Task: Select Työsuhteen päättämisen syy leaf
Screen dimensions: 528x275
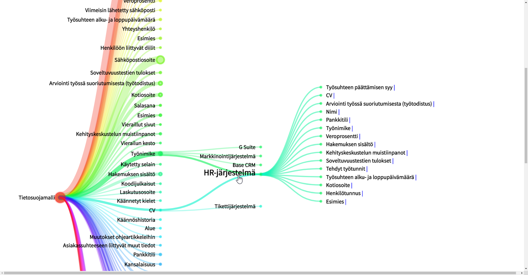Action: (359, 87)
